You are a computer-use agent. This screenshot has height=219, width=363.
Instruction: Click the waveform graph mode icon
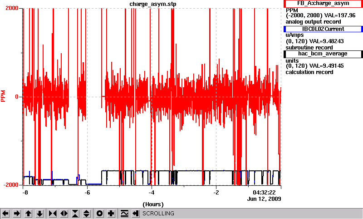tap(124, 213)
